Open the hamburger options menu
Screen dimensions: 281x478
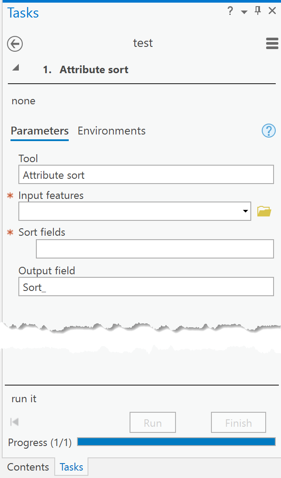click(272, 43)
